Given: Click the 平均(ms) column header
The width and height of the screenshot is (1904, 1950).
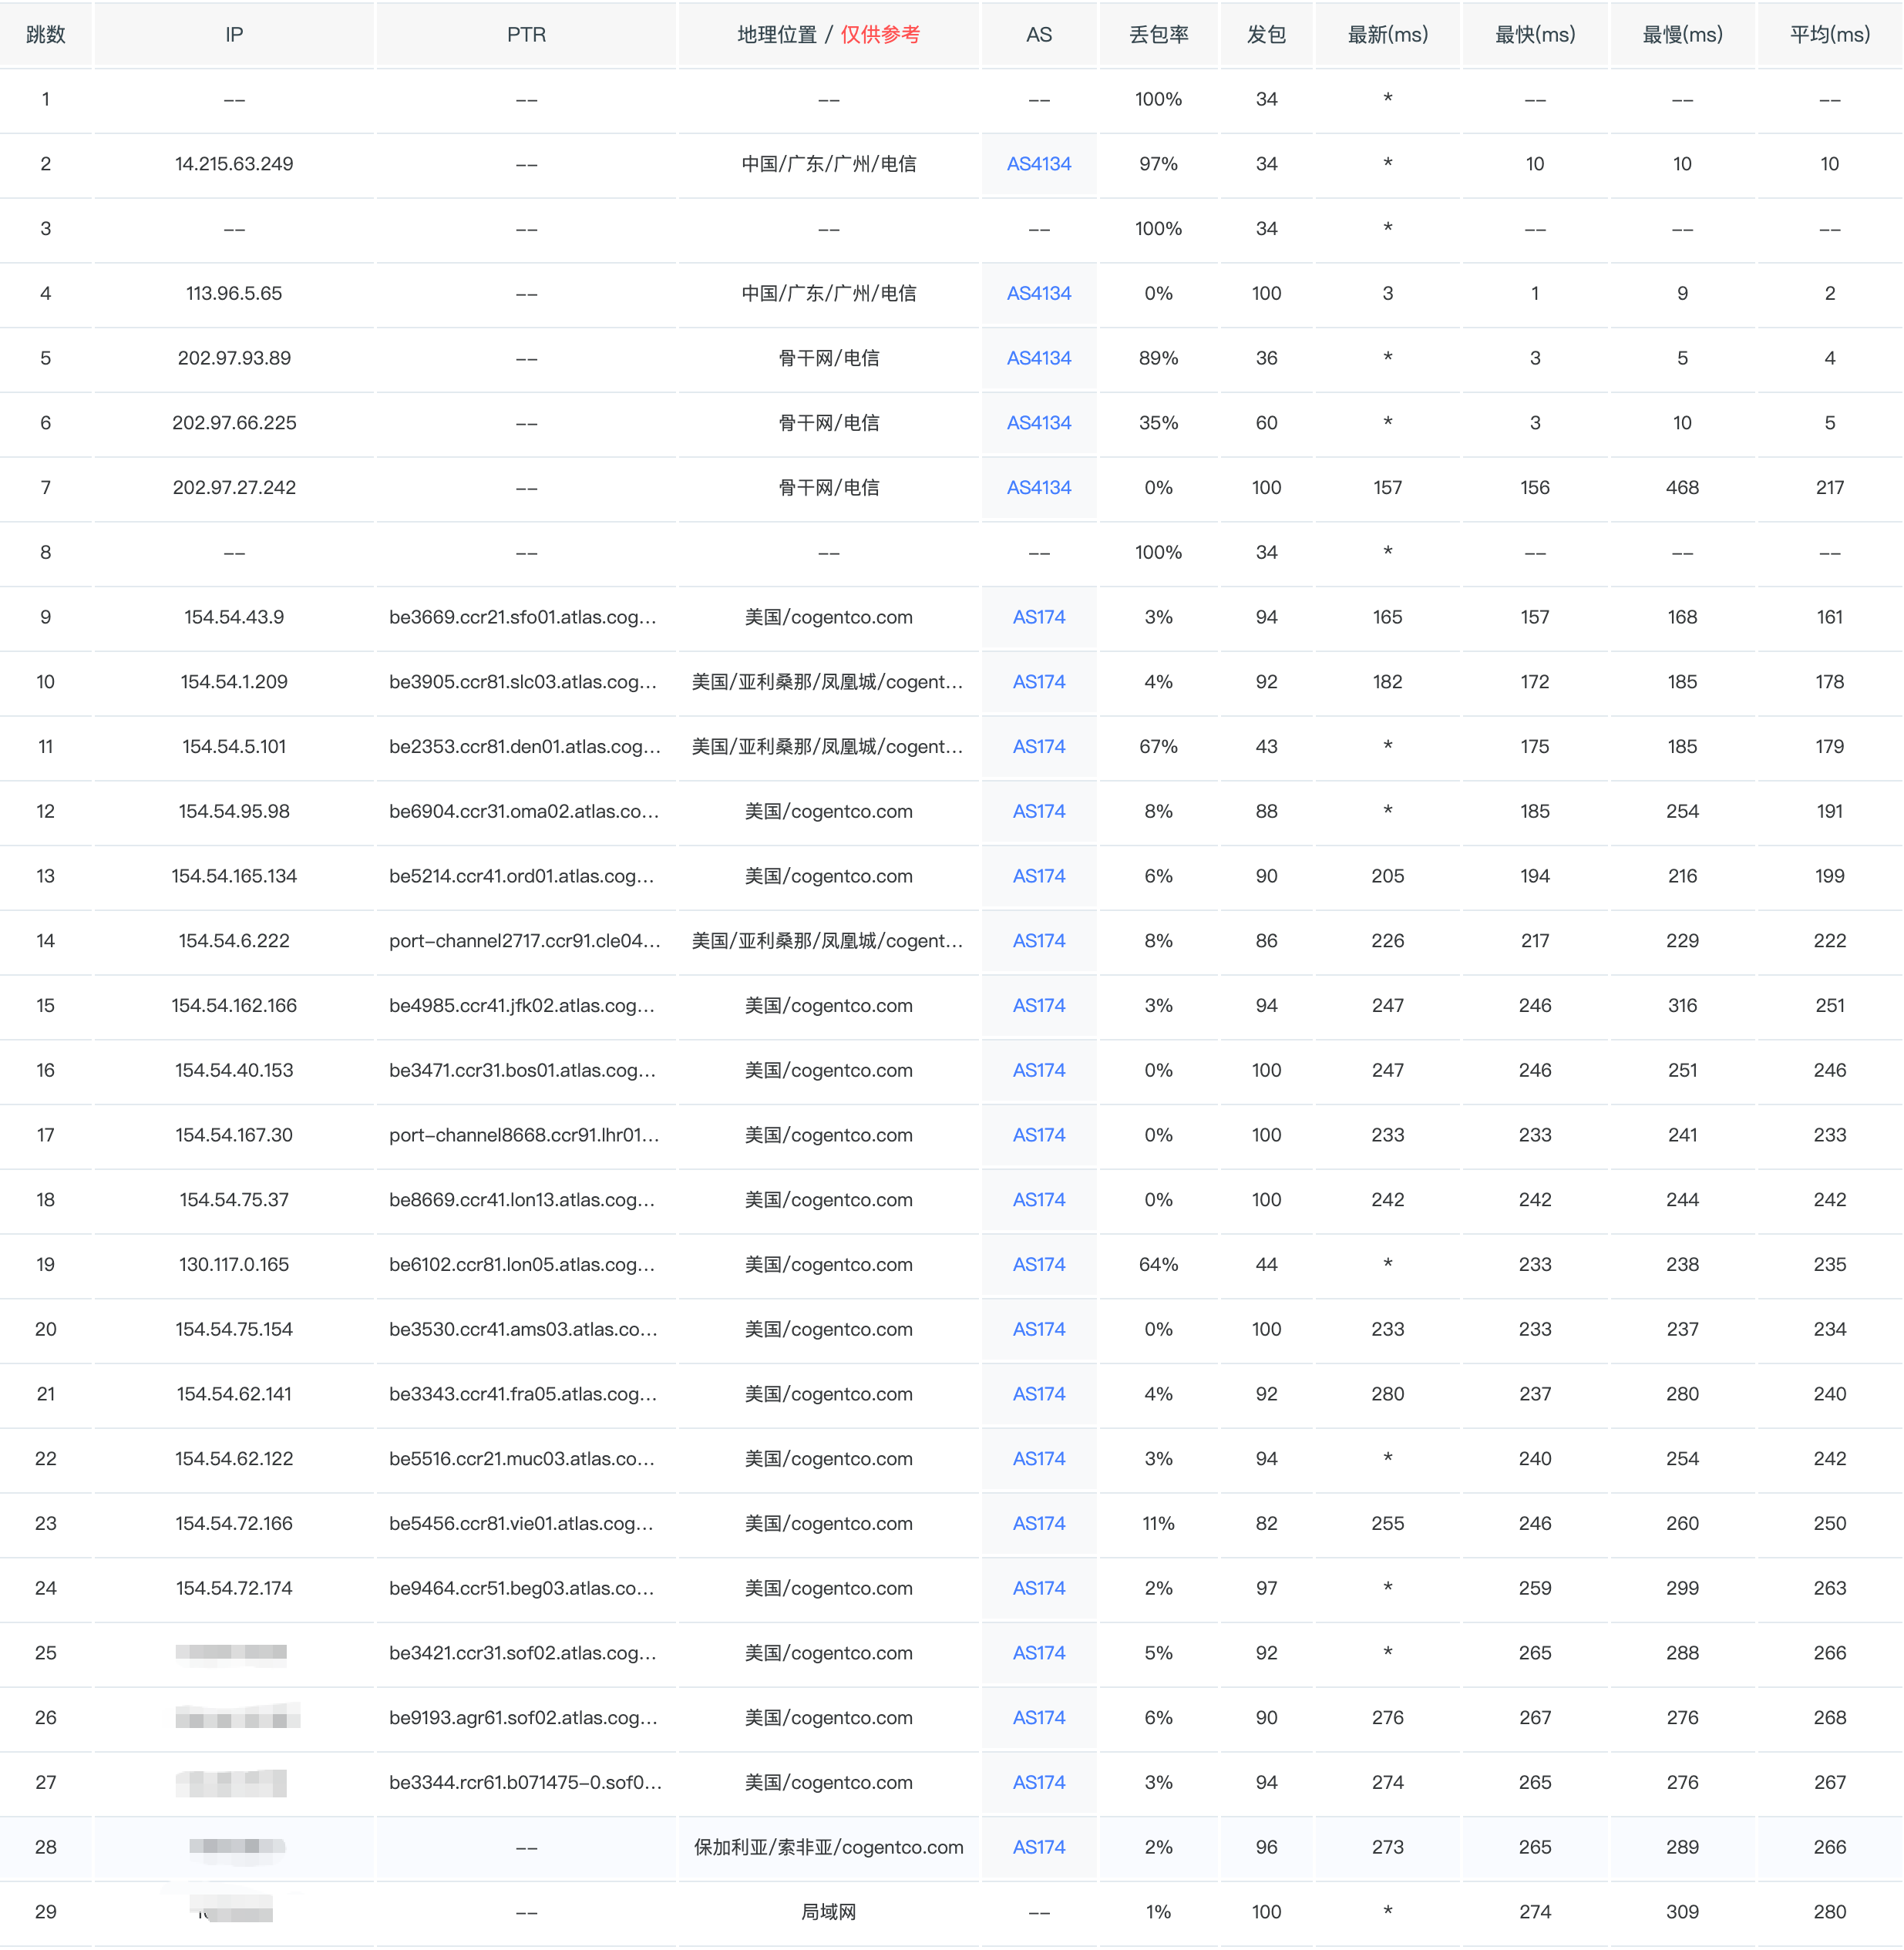Looking at the screenshot, I should coord(1829,35).
